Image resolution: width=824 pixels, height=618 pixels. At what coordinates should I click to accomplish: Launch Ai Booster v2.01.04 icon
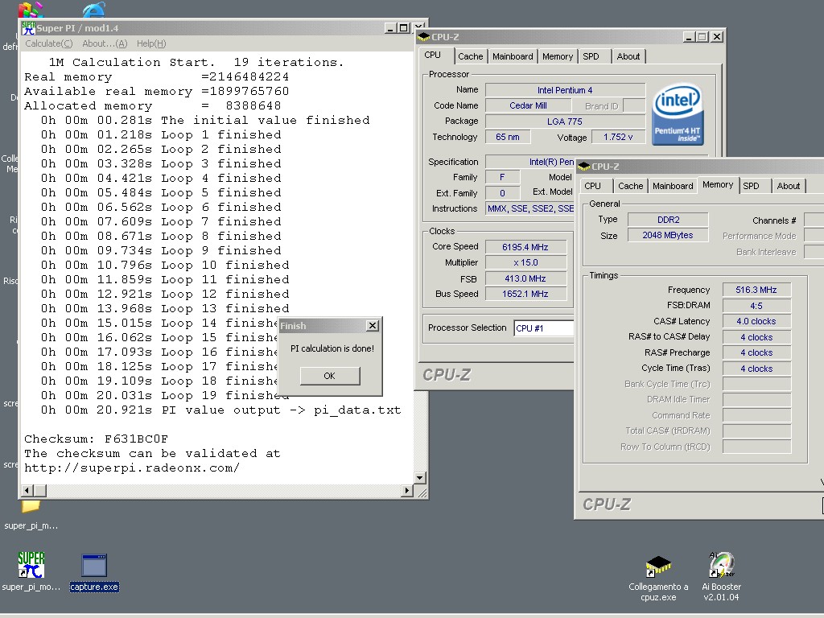[x=721, y=565]
